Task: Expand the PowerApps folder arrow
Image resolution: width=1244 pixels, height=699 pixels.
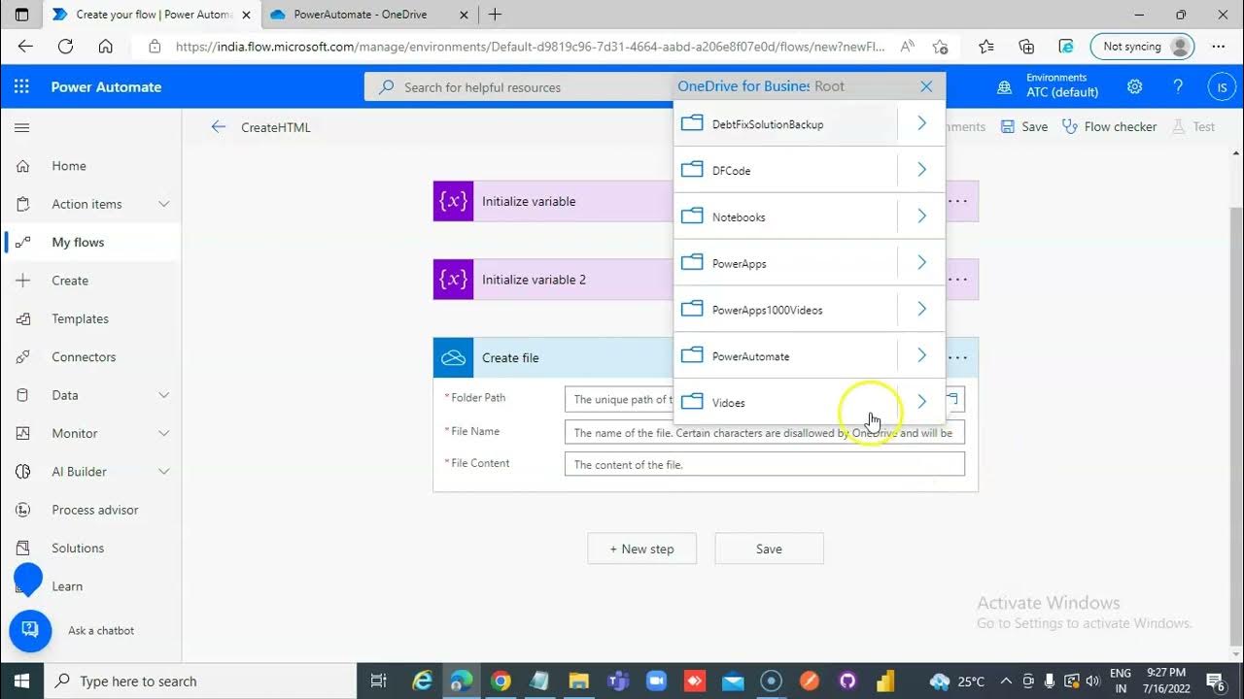Action: click(x=921, y=263)
